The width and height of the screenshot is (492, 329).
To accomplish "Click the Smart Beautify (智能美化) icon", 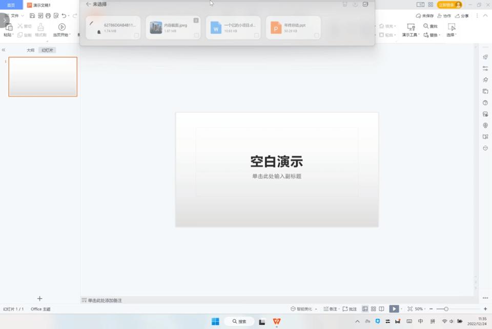I will (293, 308).
